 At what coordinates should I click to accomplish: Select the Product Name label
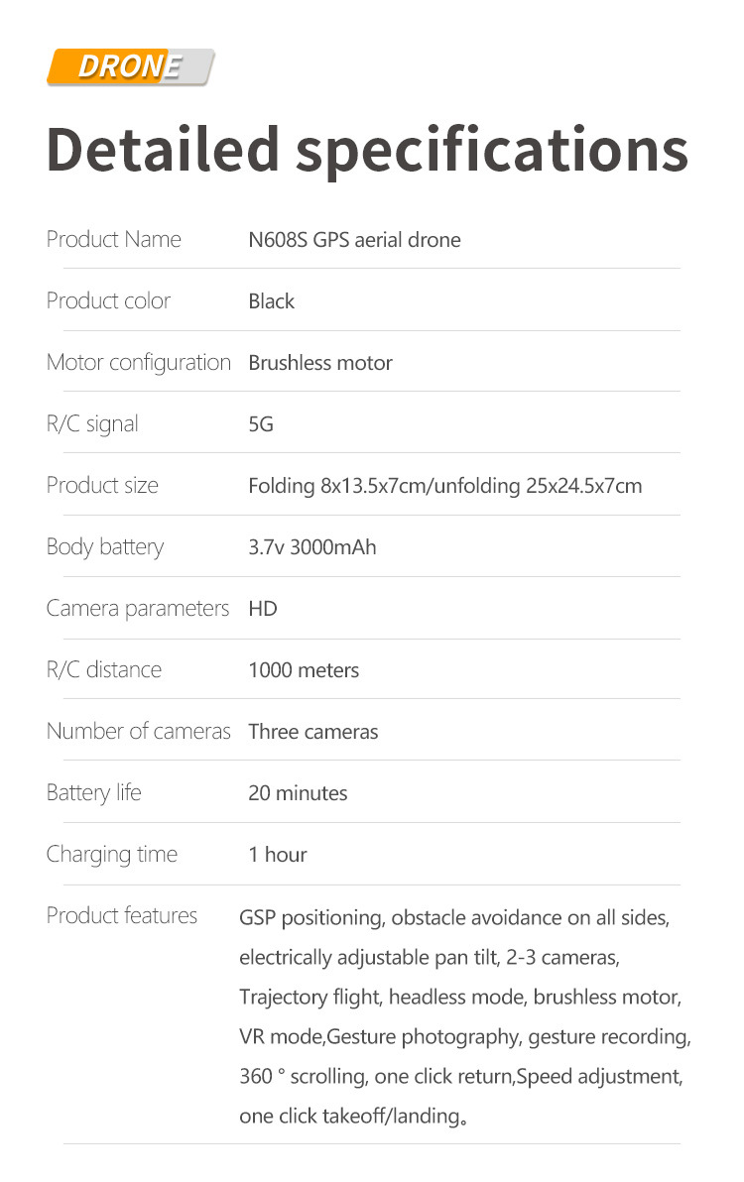click(114, 239)
